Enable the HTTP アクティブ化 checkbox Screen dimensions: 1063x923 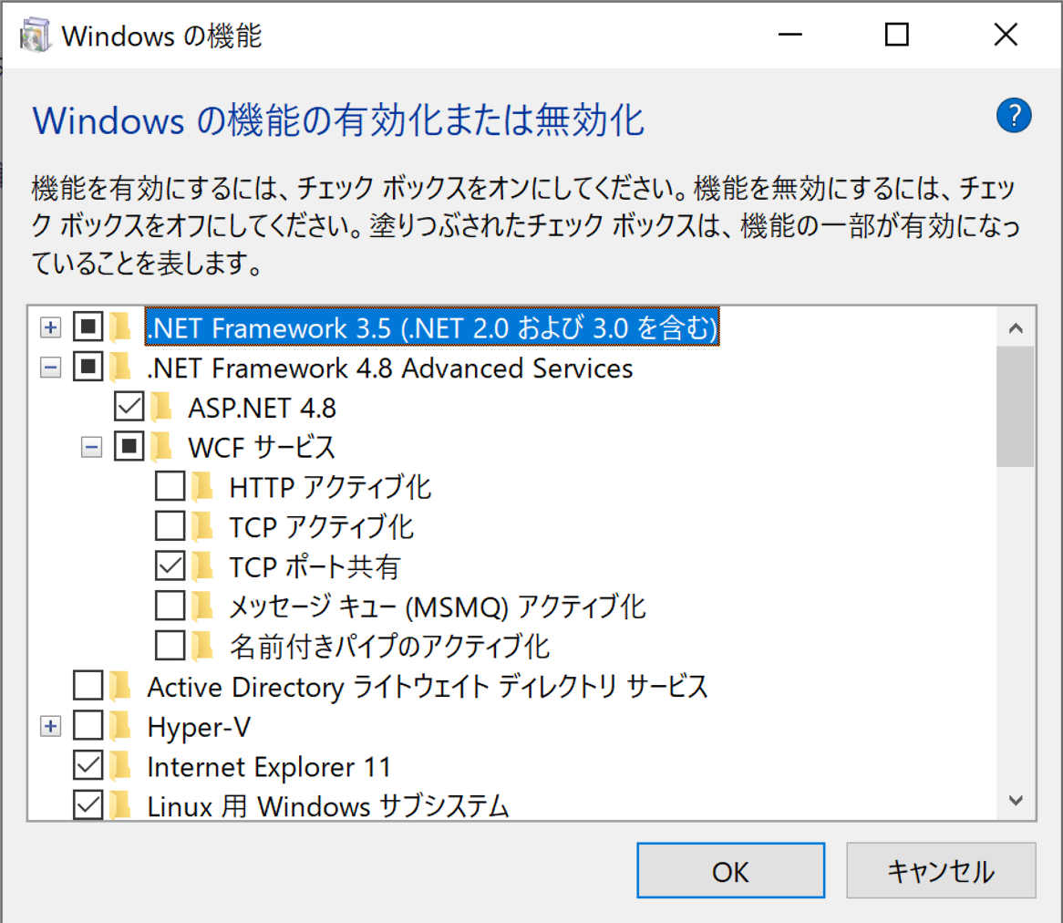point(170,486)
